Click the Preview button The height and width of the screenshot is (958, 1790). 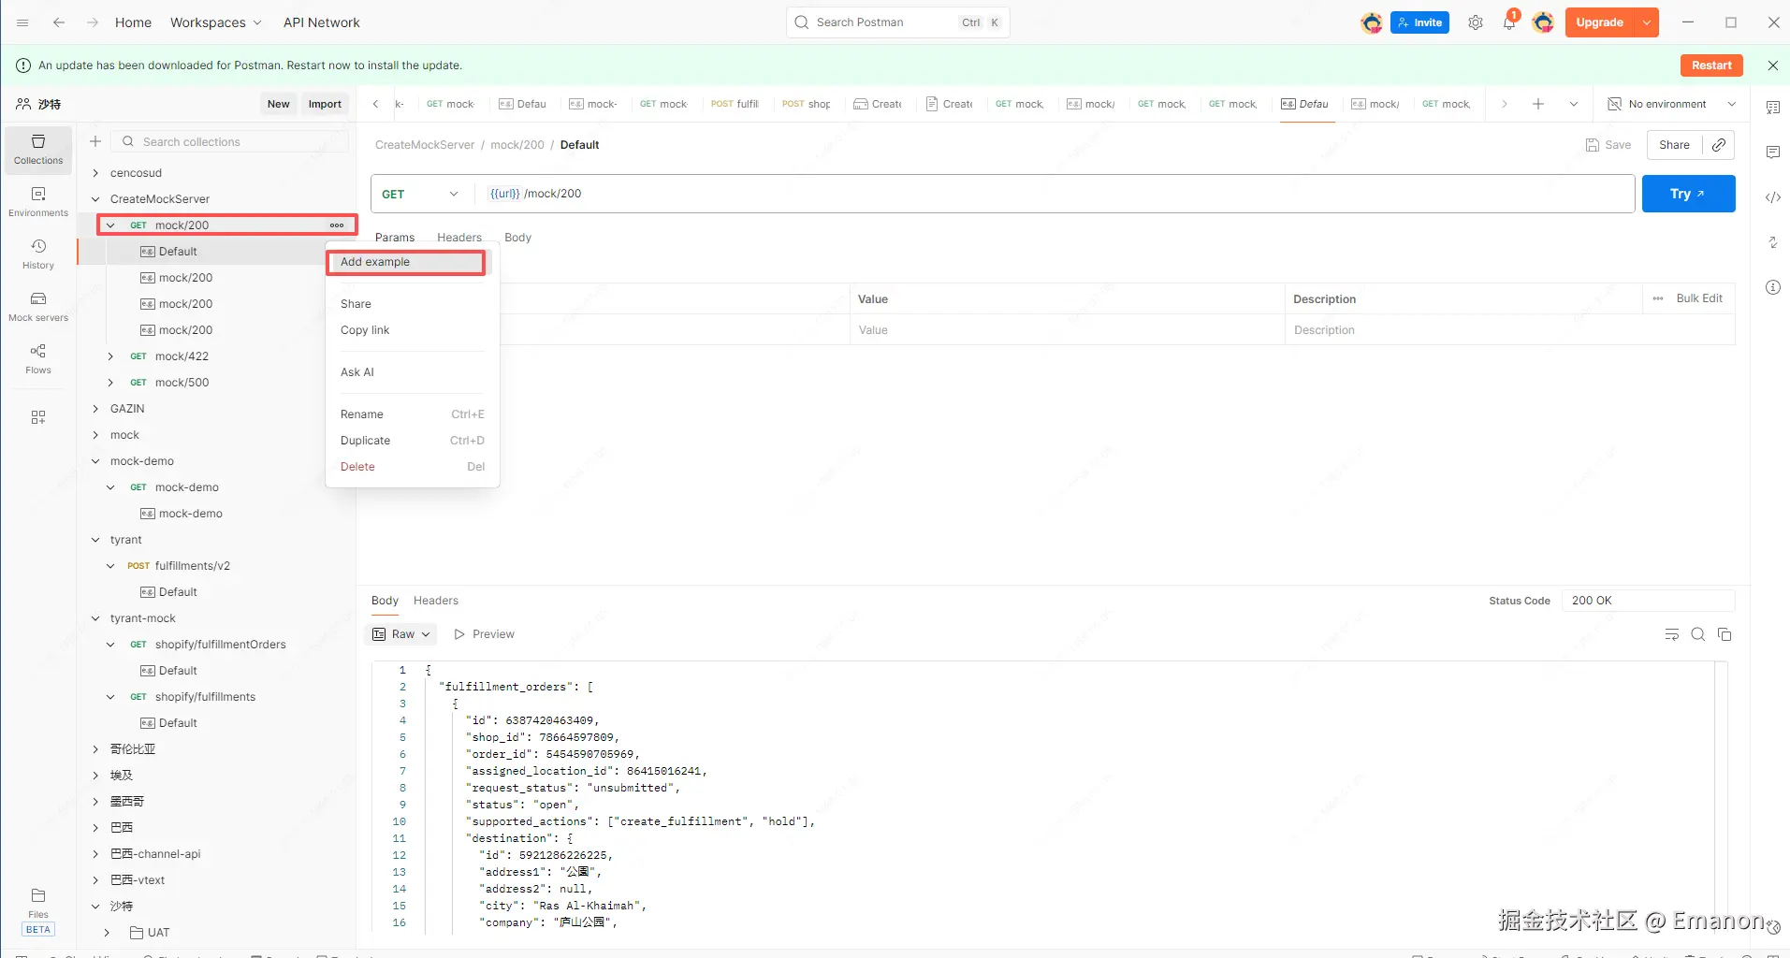coord(485,634)
